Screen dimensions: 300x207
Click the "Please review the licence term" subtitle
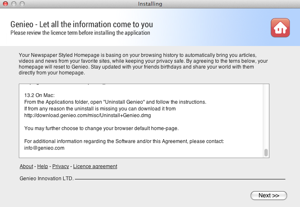tap(80, 33)
